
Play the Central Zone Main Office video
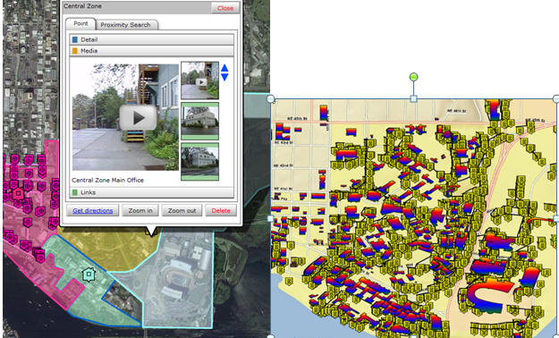[138, 118]
